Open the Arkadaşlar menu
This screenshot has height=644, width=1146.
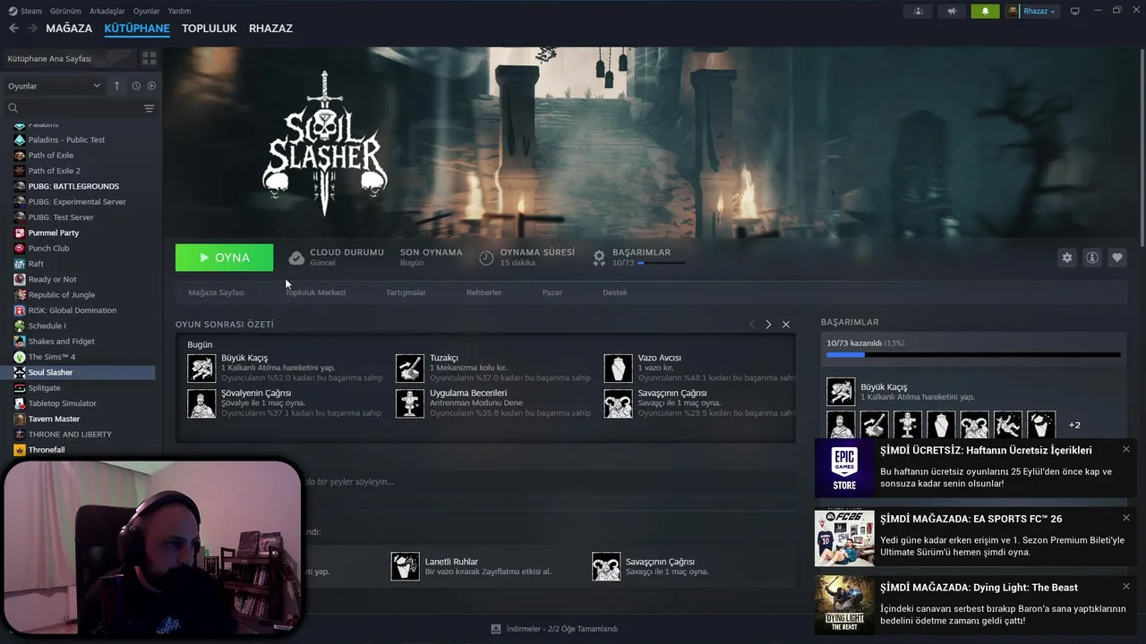(107, 11)
